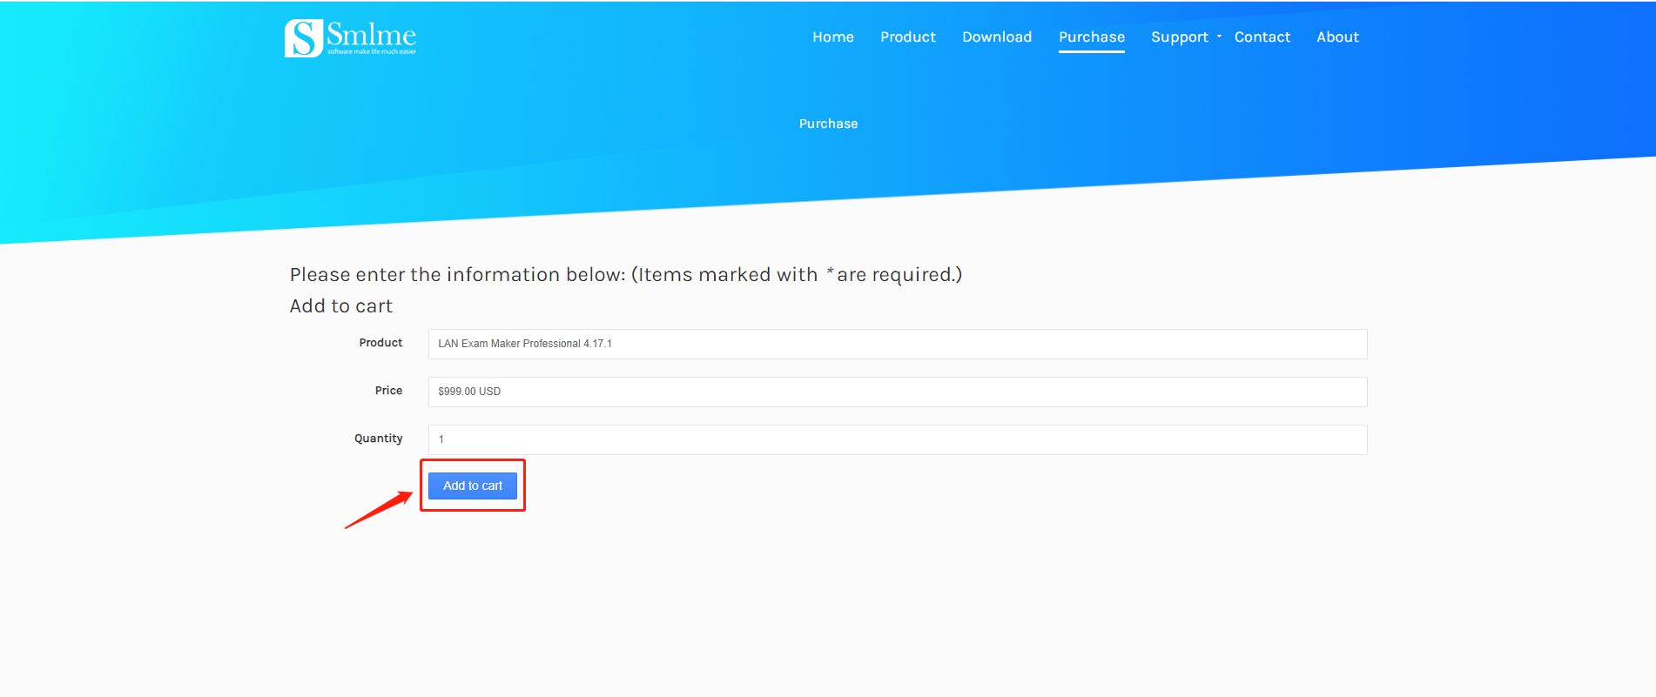
Task: Click into the Quantity input field
Action: coord(898,439)
